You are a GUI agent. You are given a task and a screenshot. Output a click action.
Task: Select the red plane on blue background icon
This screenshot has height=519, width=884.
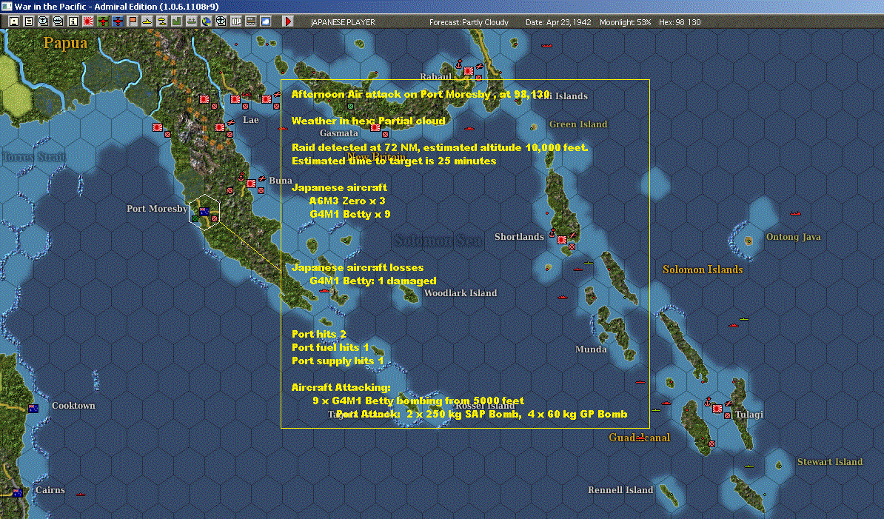117,21
